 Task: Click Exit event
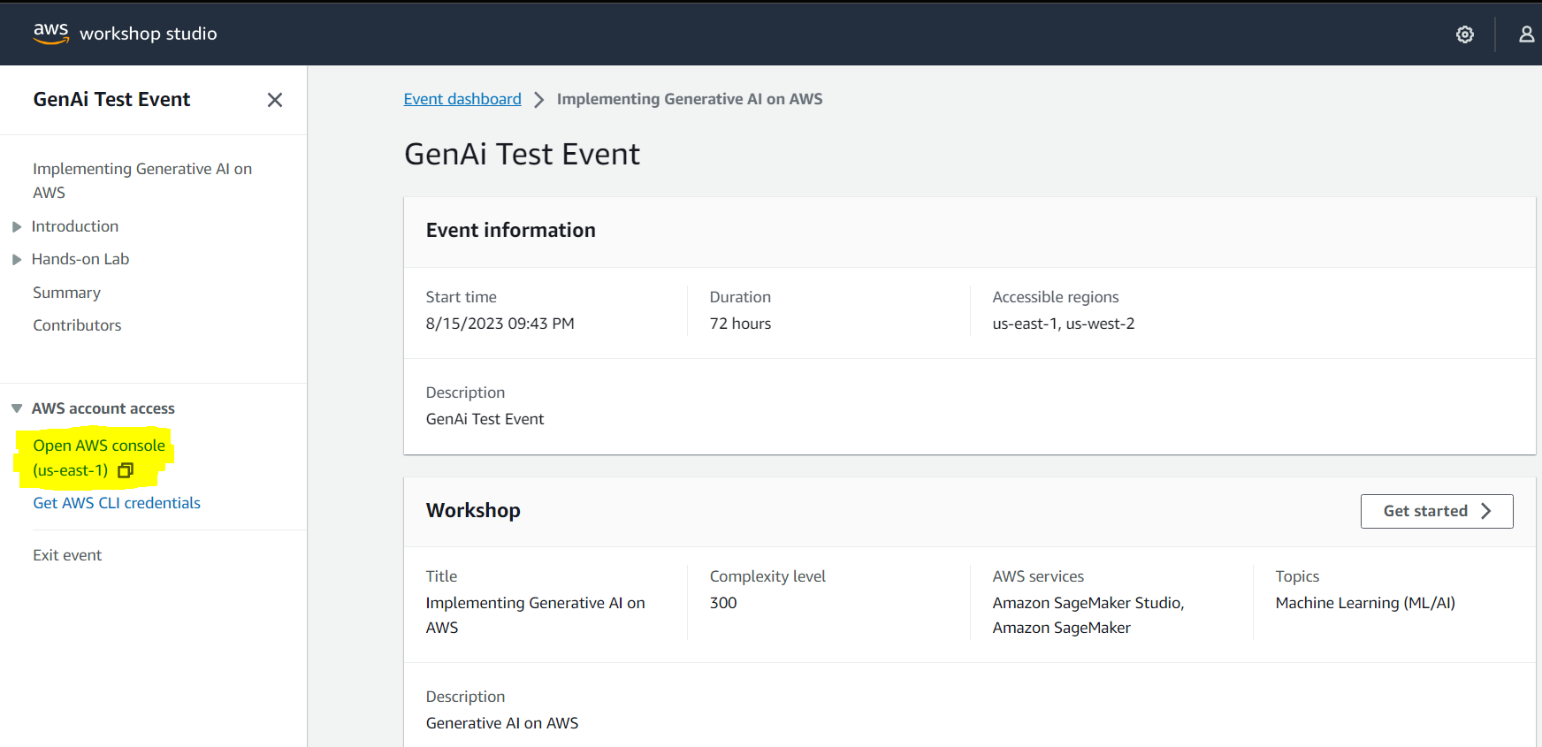point(67,555)
